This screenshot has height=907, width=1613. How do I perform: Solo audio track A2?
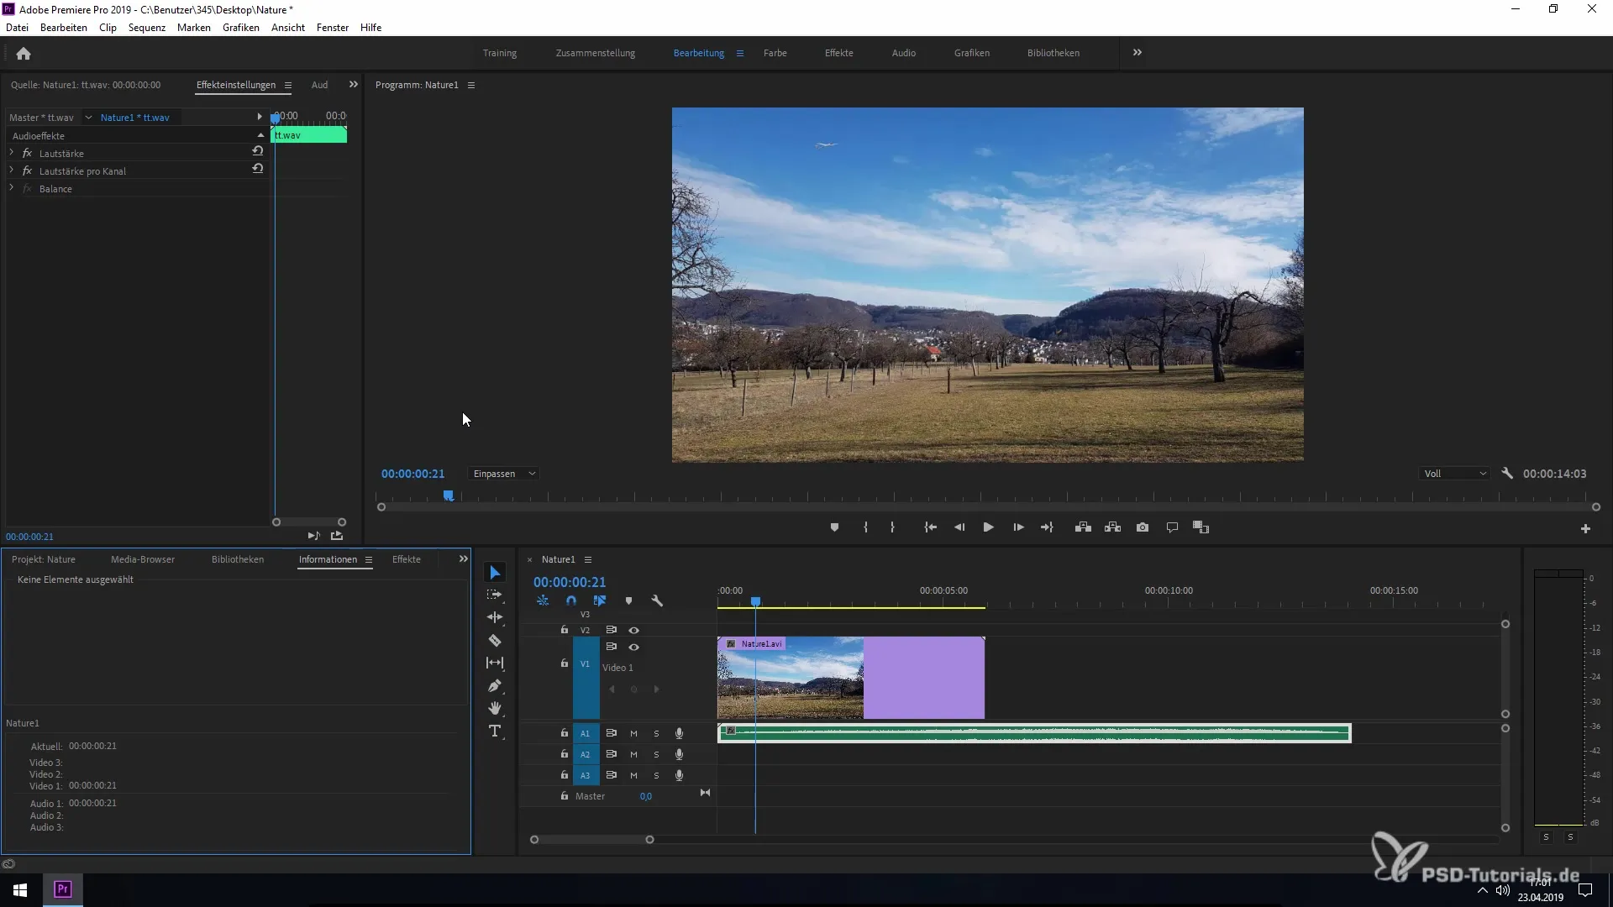[656, 754]
